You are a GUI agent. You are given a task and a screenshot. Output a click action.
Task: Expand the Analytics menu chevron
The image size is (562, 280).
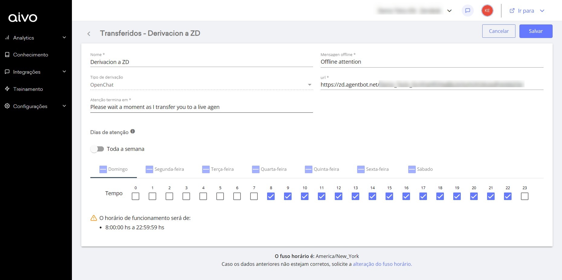point(64,37)
